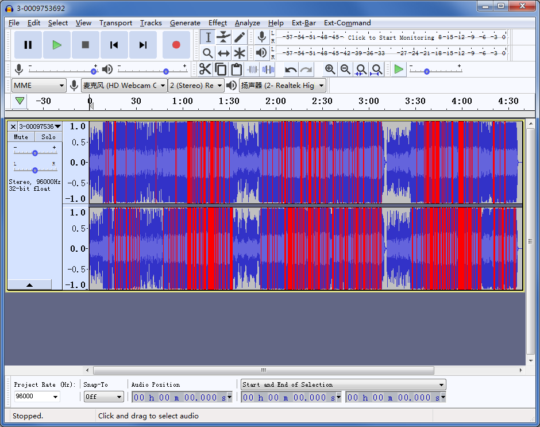Choose the Time Shift tool
The image size is (540, 427).
click(223, 53)
